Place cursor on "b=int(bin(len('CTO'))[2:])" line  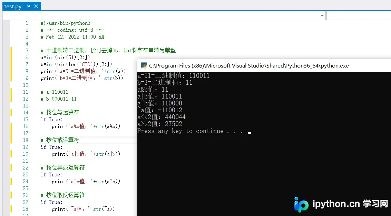point(76,64)
